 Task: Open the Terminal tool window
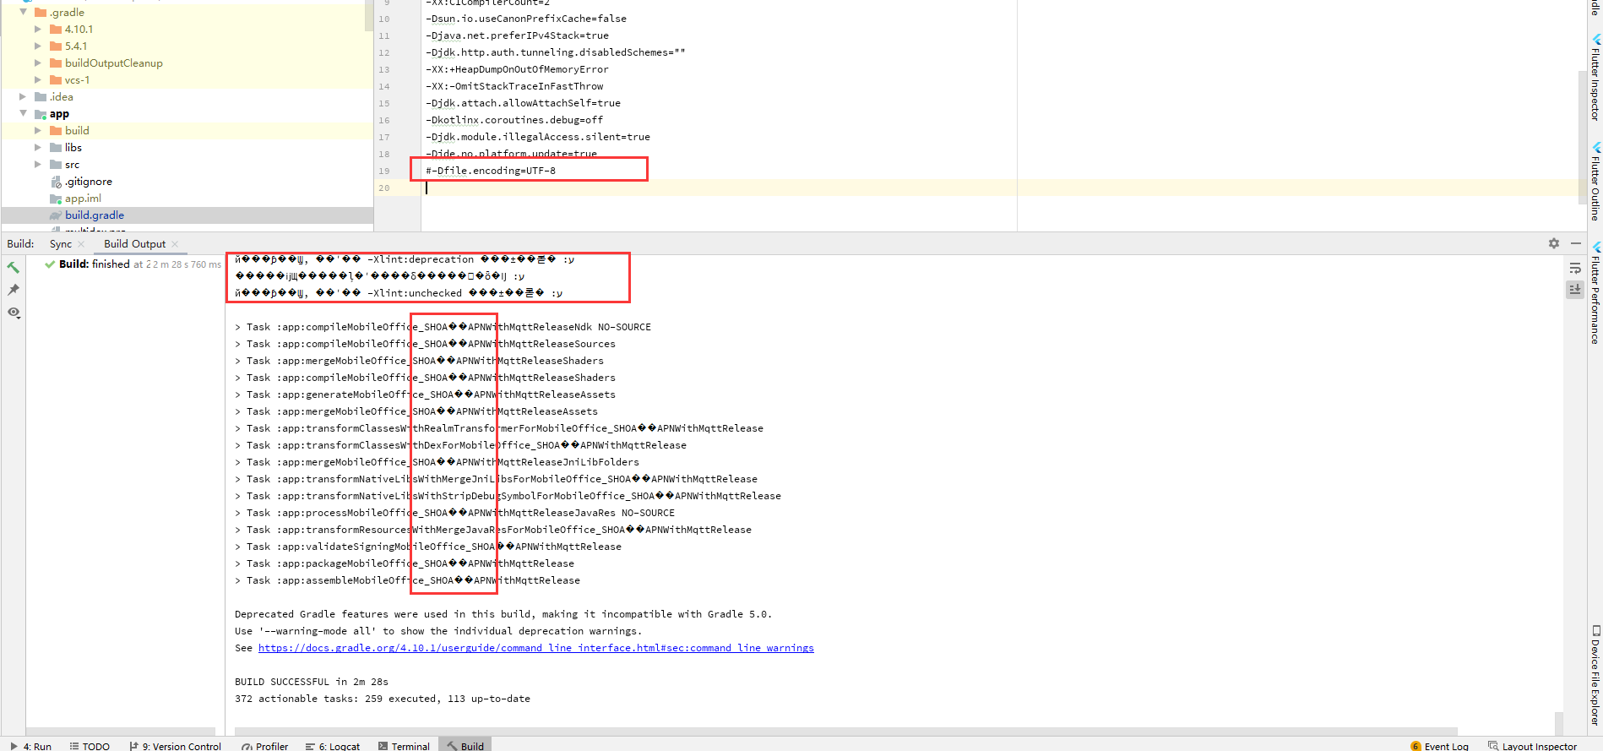(x=405, y=746)
